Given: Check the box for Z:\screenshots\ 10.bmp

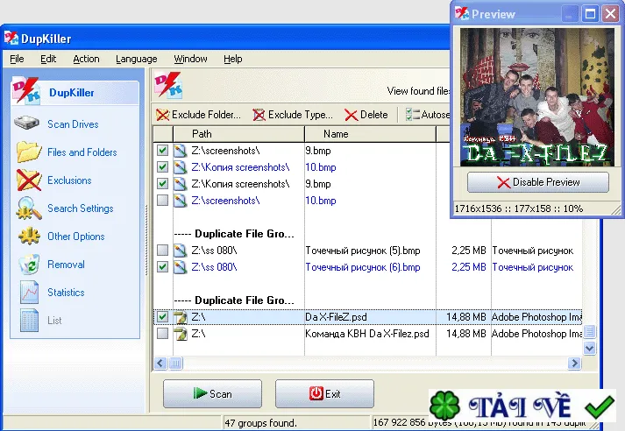Looking at the screenshot, I should 162,200.
